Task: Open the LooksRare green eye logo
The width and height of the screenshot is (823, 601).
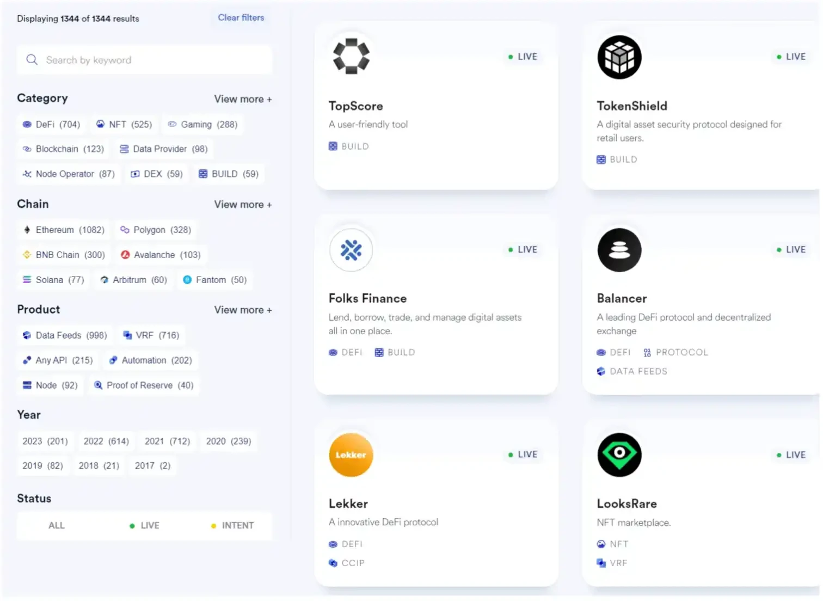Action: [x=619, y=455]
